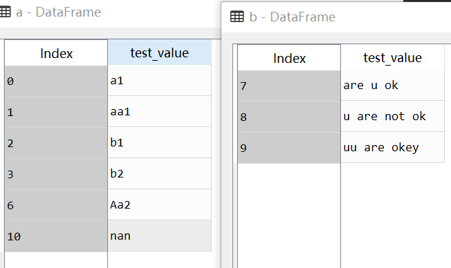Click 'b - DataFrame' window title
Image resolution: width=451 pixels, height=268 pixels.
[x=292, y=17]
